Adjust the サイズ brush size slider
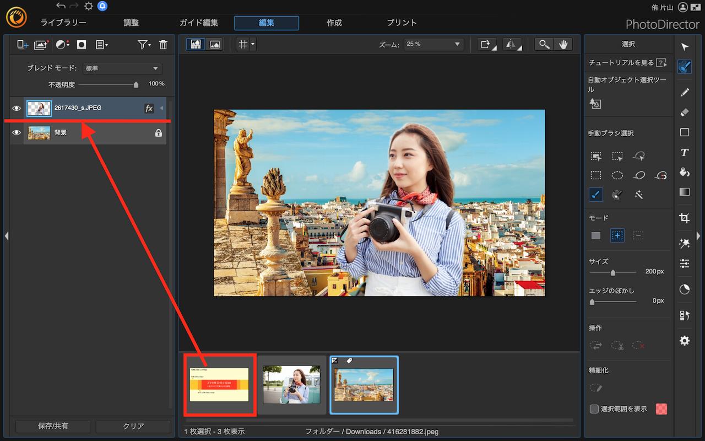Viewport: 705px width, 441px height. coord(612,272)
